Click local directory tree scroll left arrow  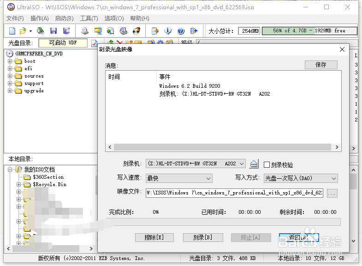[x=9, y=248]
